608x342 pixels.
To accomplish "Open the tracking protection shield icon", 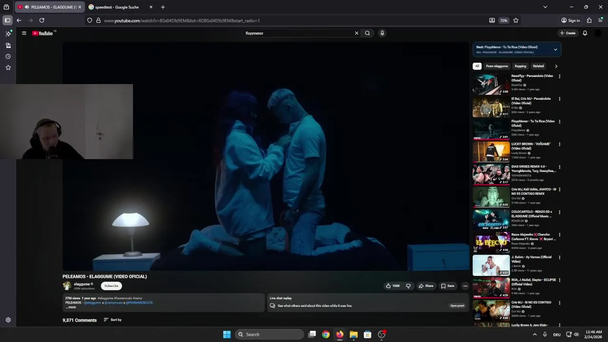I will (x=89, y=20).
